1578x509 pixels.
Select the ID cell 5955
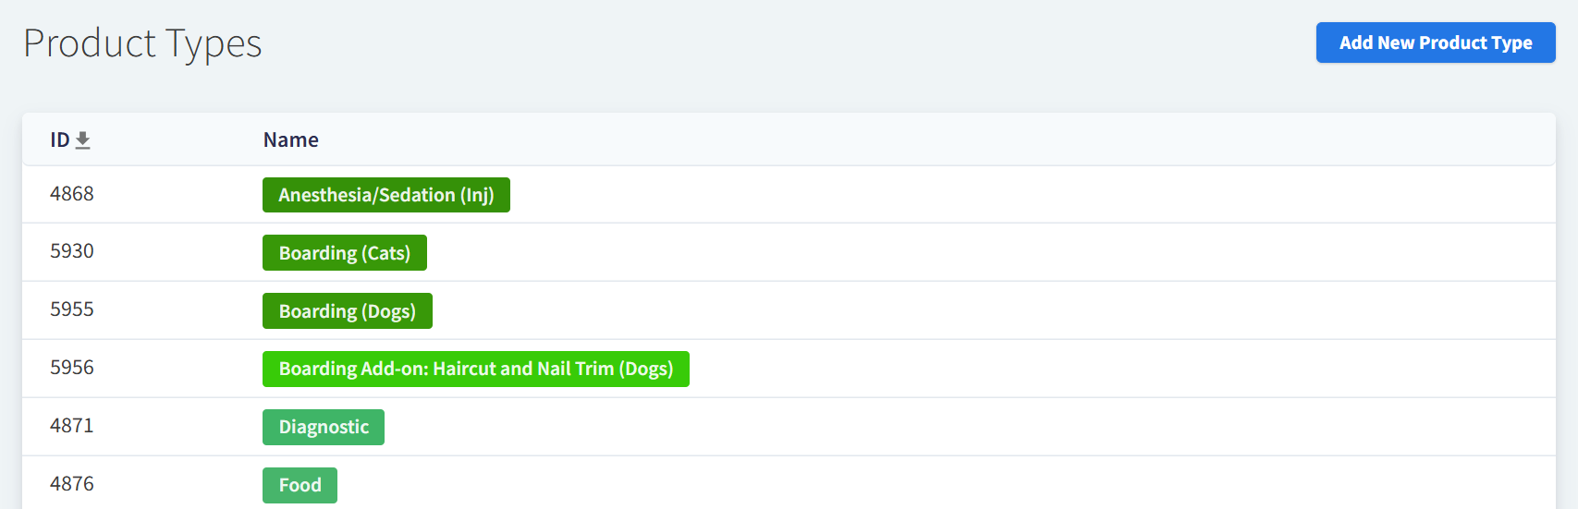72,309
